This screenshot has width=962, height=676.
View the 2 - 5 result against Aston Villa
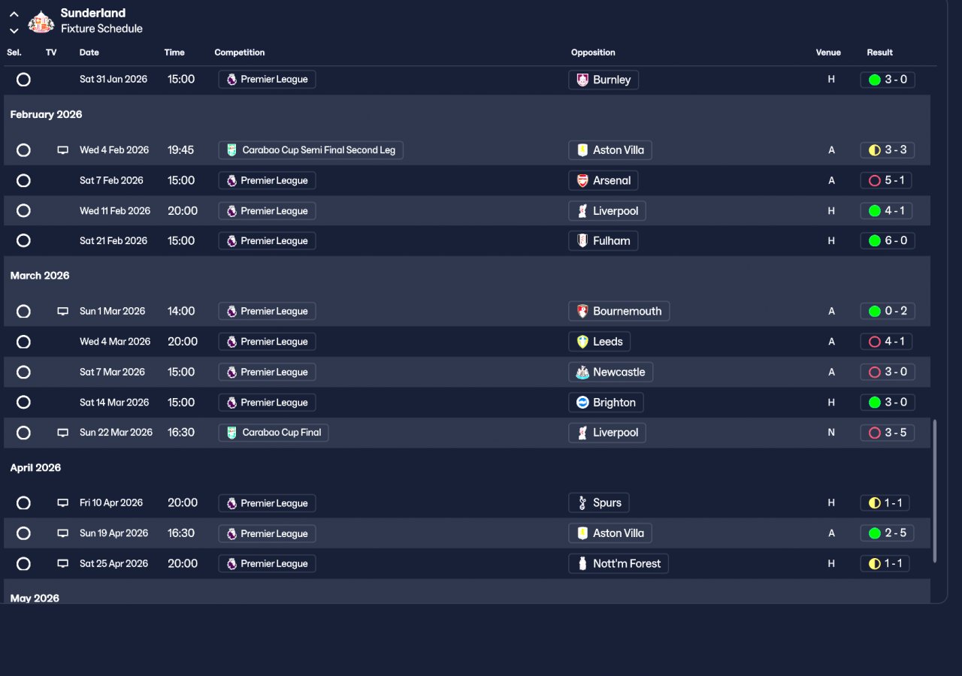coord(888,533)
